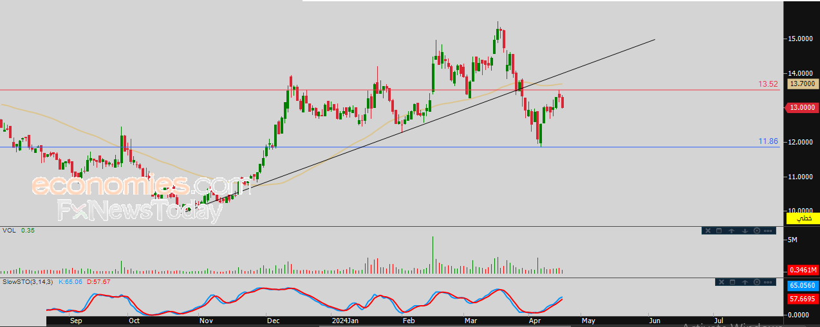The height and width of the screenshot is (327, 820).
Task: Close the VOL indicator panel
Action: point(708,231)
